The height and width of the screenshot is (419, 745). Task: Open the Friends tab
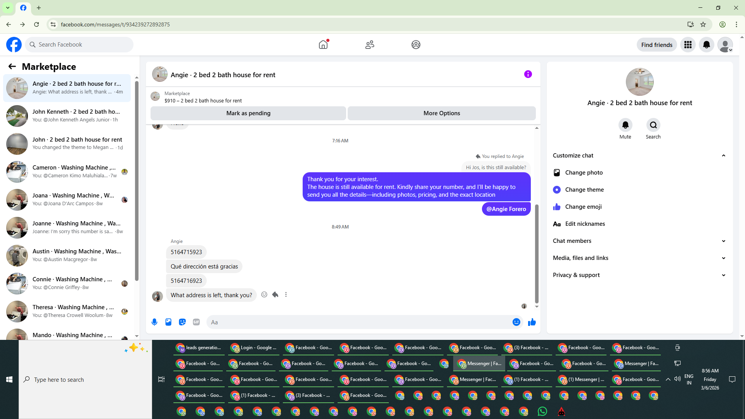point(369,45)
